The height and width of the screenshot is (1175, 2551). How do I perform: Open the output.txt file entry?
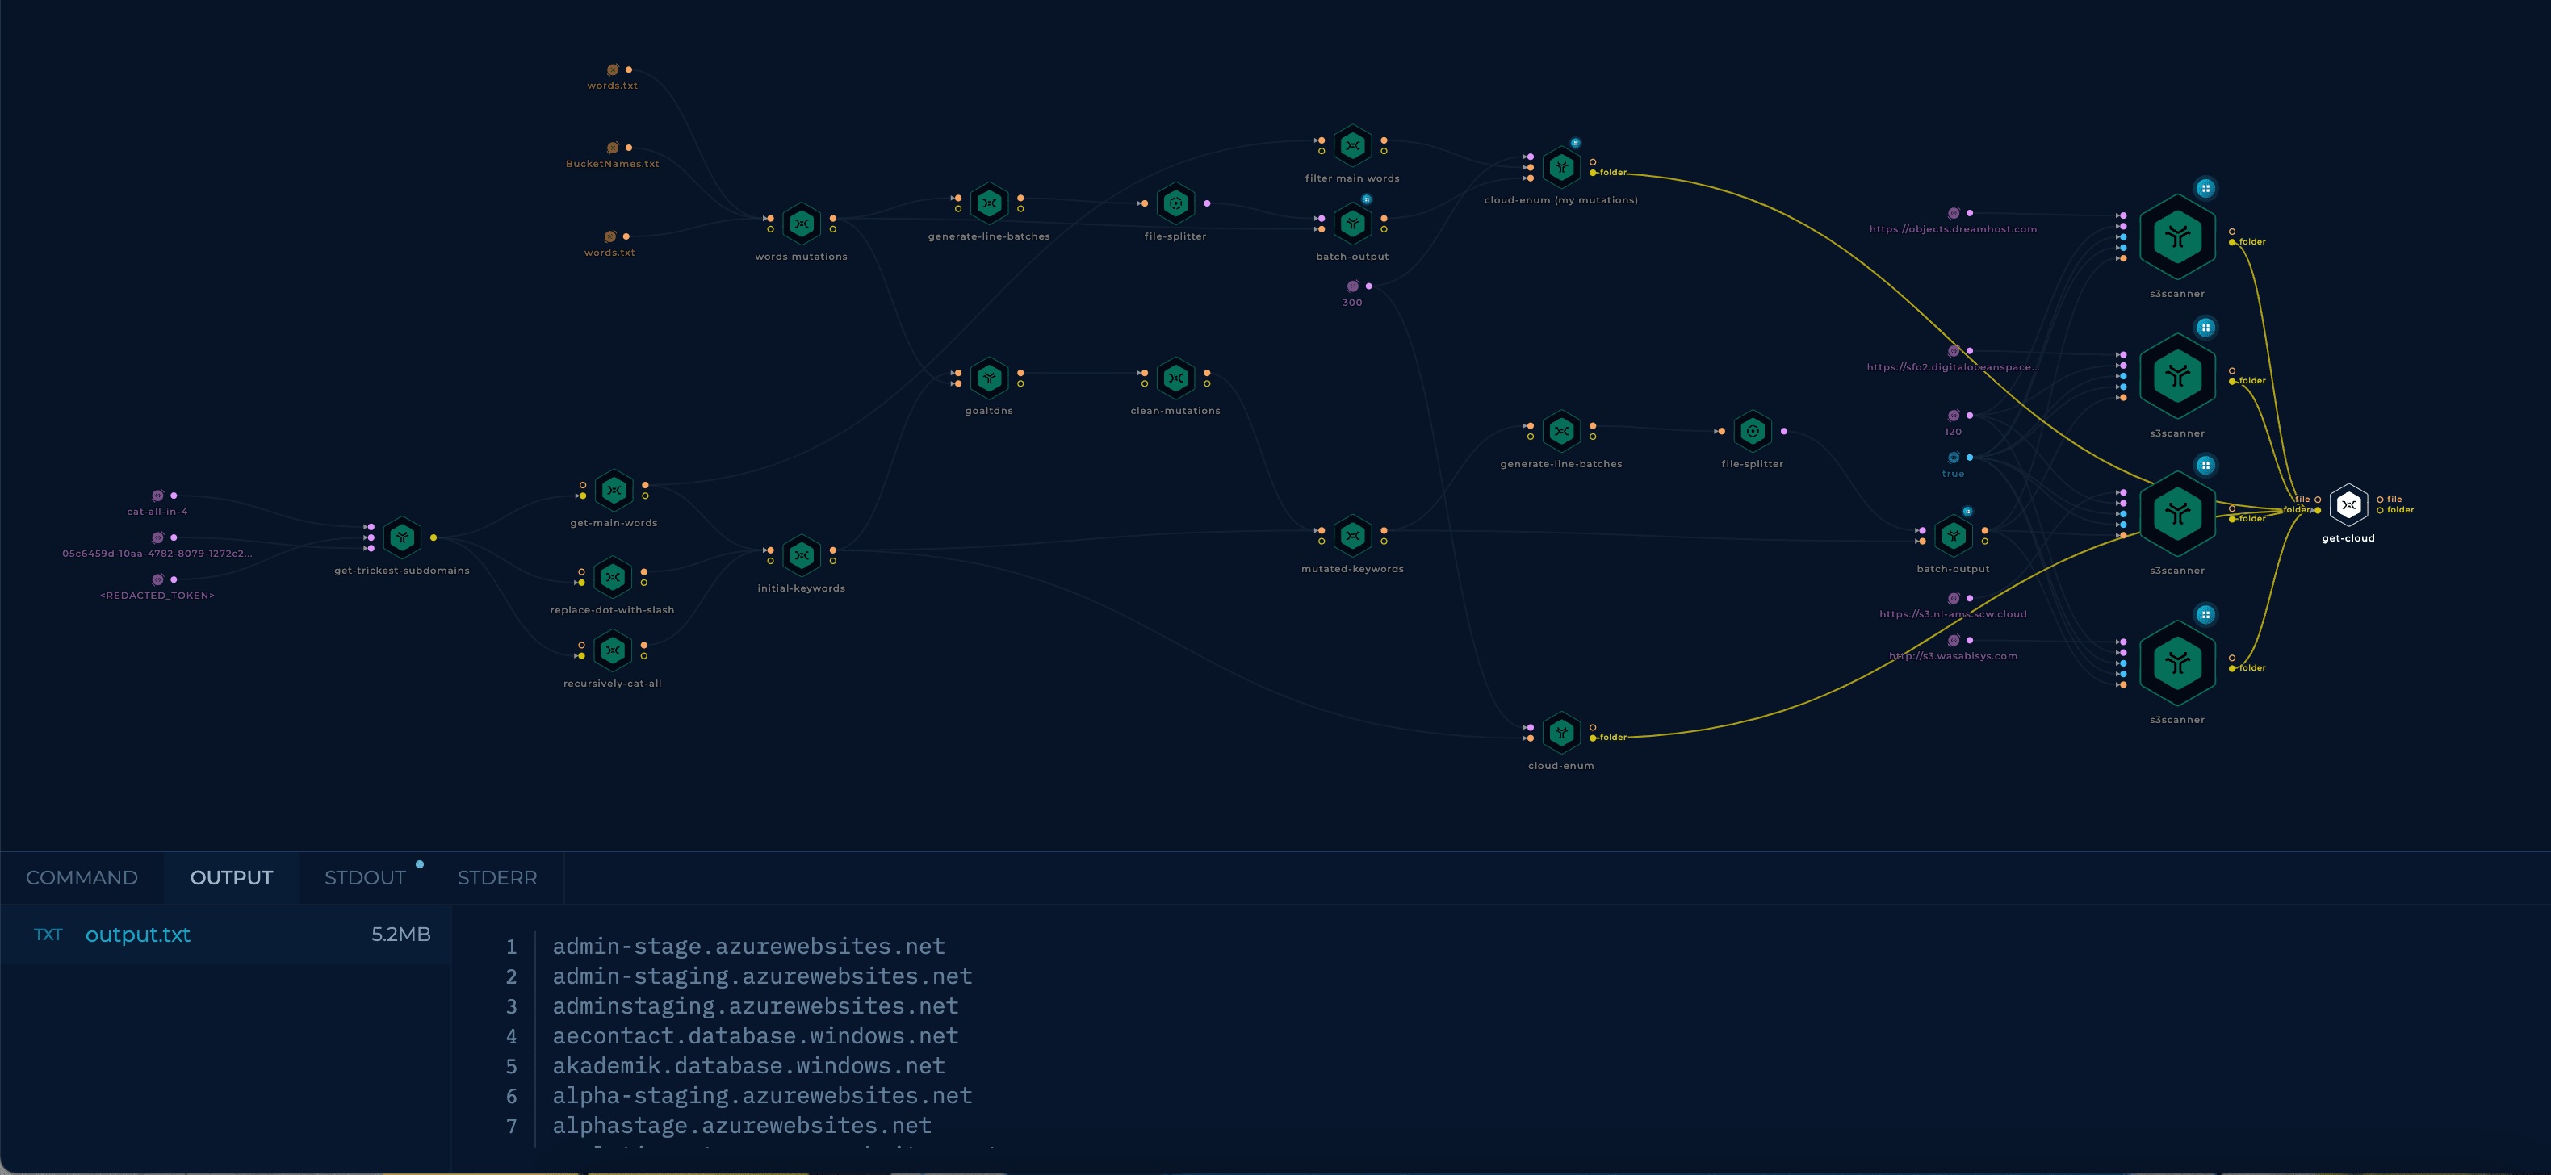[x=226, y=935]
